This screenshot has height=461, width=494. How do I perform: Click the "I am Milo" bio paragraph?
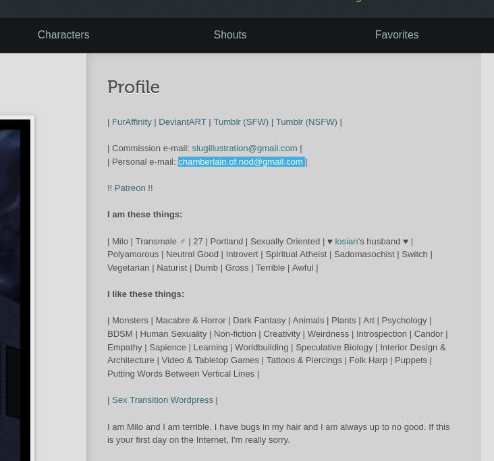point(278,433)
